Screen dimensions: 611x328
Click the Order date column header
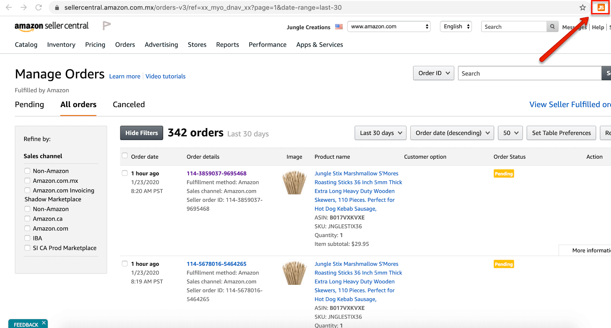pos(145,157)
